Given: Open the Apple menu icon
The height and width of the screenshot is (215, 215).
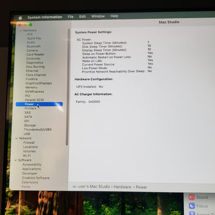Looking at the screenshot, I should pyautogui.click(x=20, y=18).
